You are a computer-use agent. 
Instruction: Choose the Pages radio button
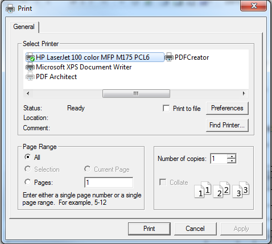tap(28, 182)
